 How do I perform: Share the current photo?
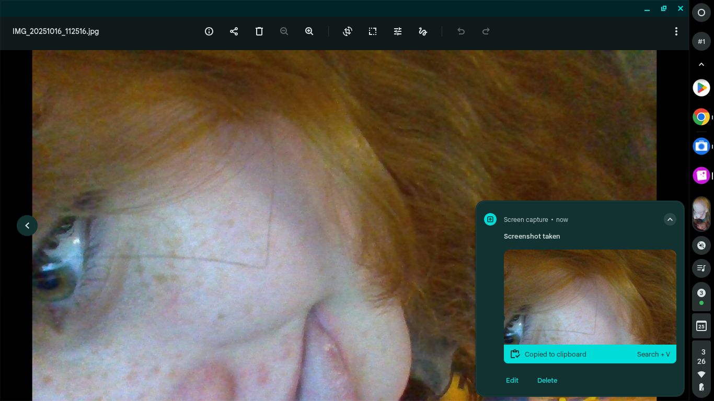(x=234, y=31)
